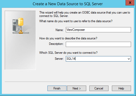
Task: Click the dialog title 'Create a New Data Source'
Action: coord(68,4)
